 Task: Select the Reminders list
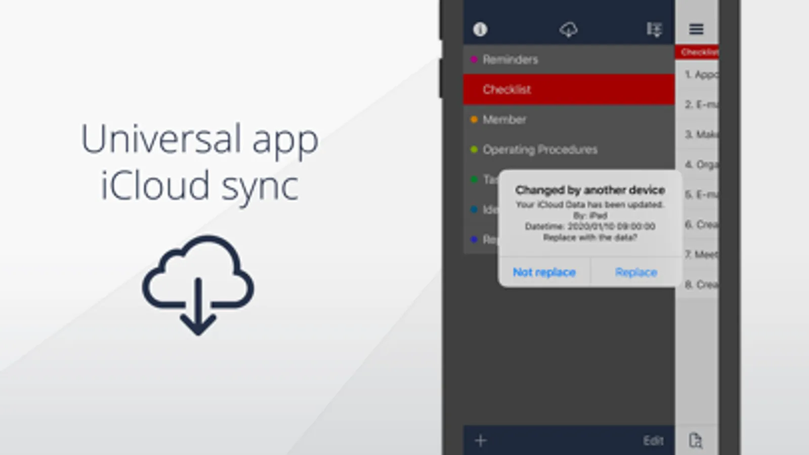569,59
